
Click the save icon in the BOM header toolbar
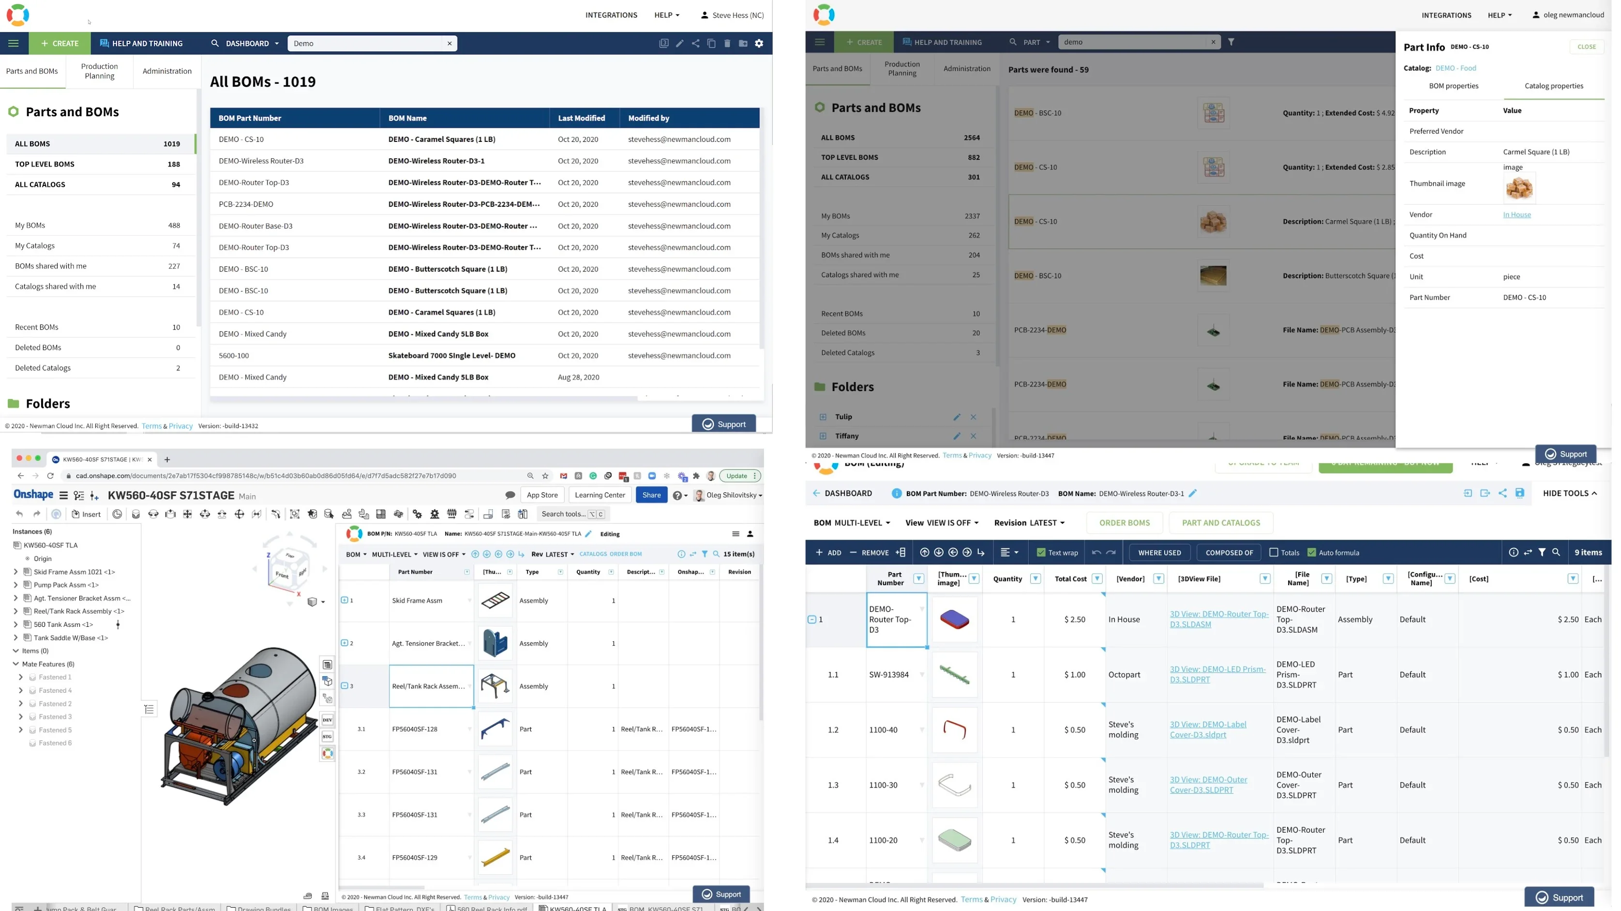(1520, 494)
